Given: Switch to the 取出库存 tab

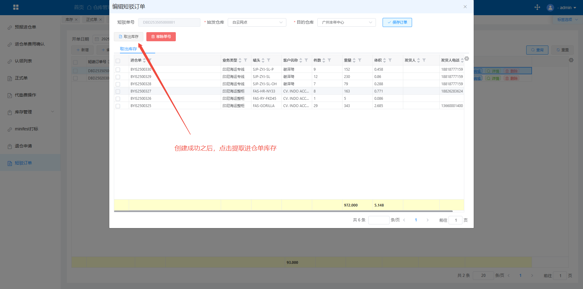Looking at the screenshot, I should pos(128,49).
